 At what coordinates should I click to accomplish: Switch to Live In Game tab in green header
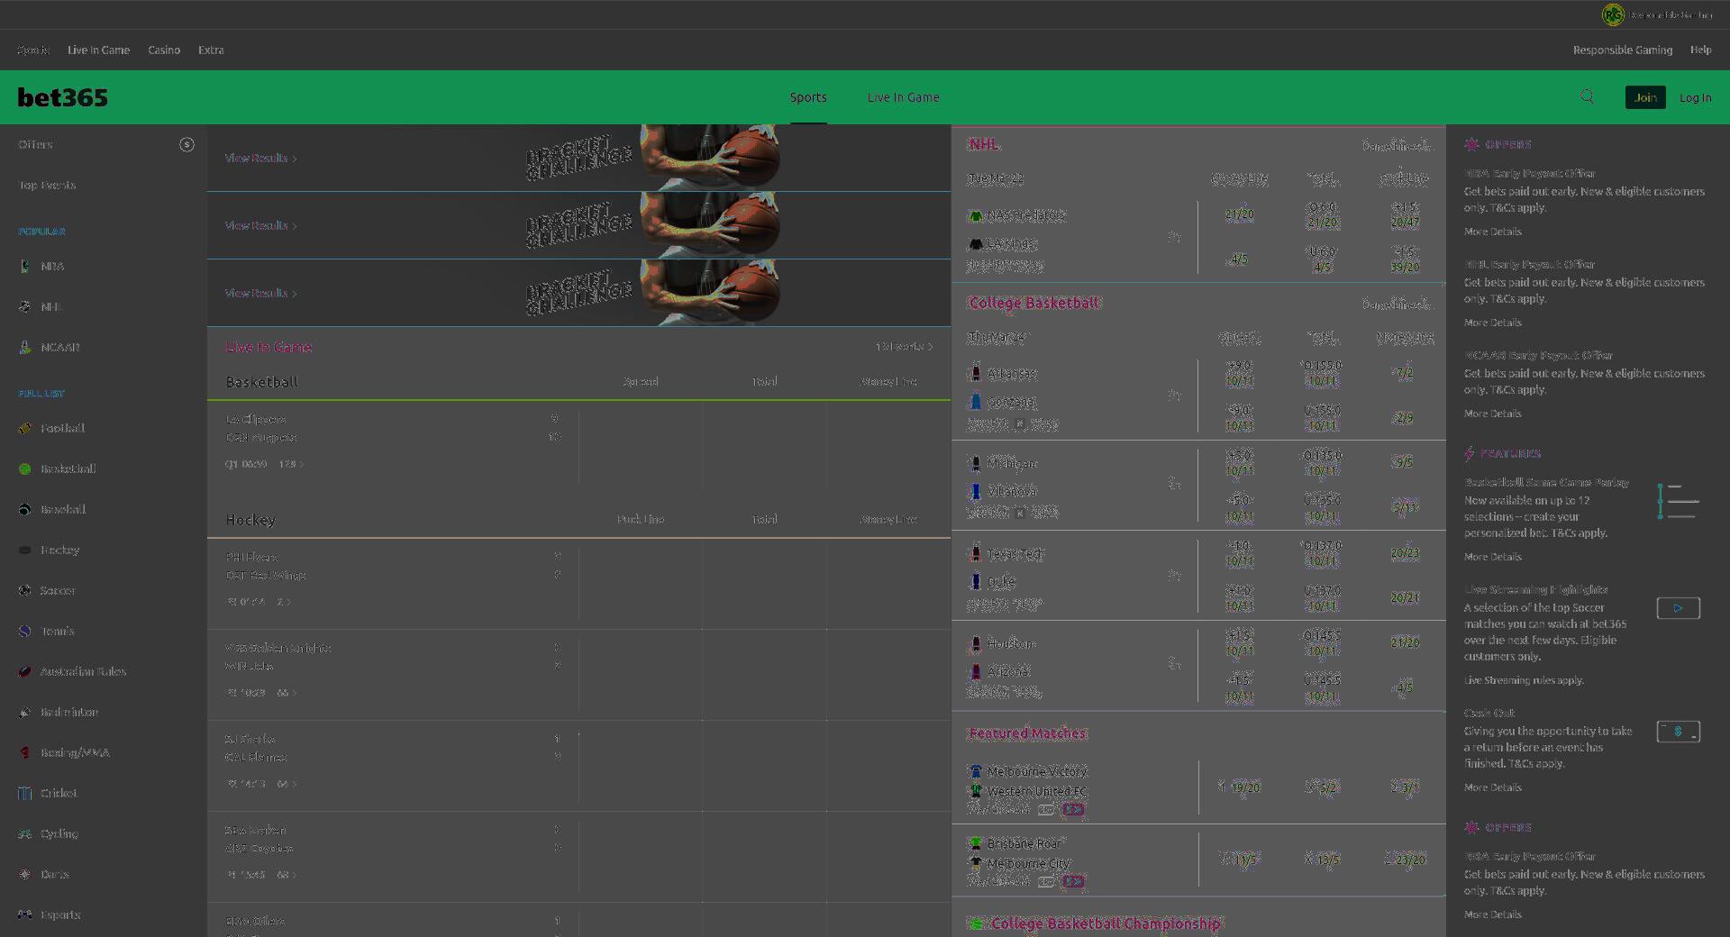coord(903,97)
